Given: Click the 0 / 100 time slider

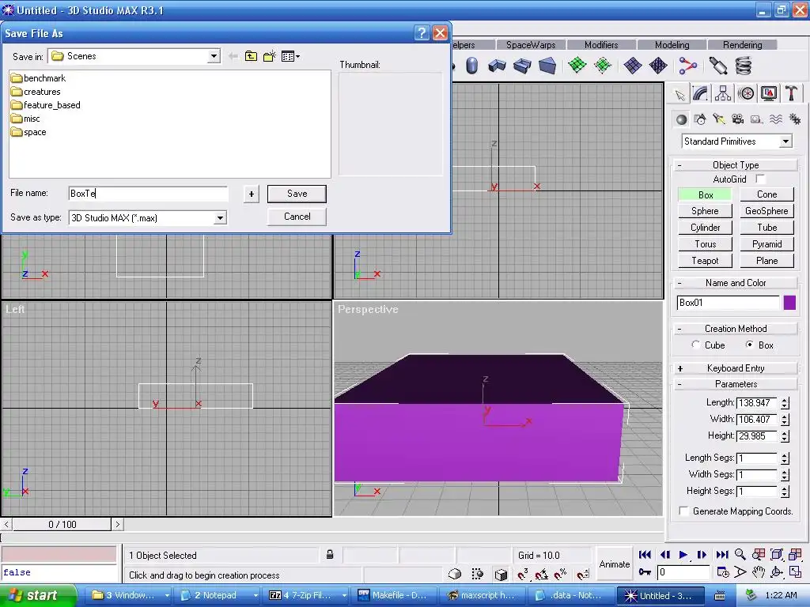Looking at the screenshot, I should (62, 525).
